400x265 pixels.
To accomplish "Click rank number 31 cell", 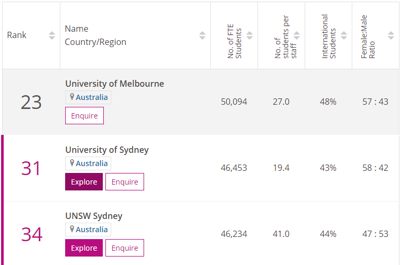I will coord(31,168).
